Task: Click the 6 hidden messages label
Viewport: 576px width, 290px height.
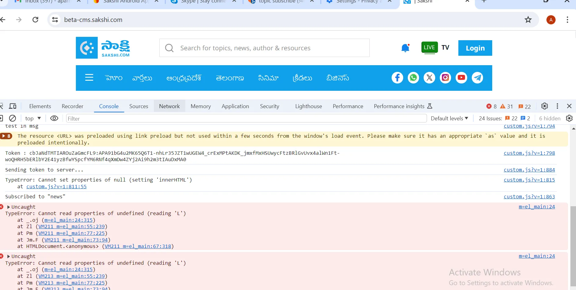Action: 550,118
